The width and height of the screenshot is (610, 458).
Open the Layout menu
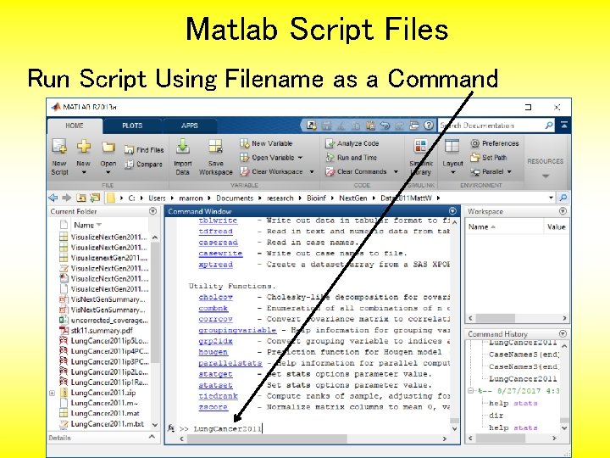[x=452, y=157]
